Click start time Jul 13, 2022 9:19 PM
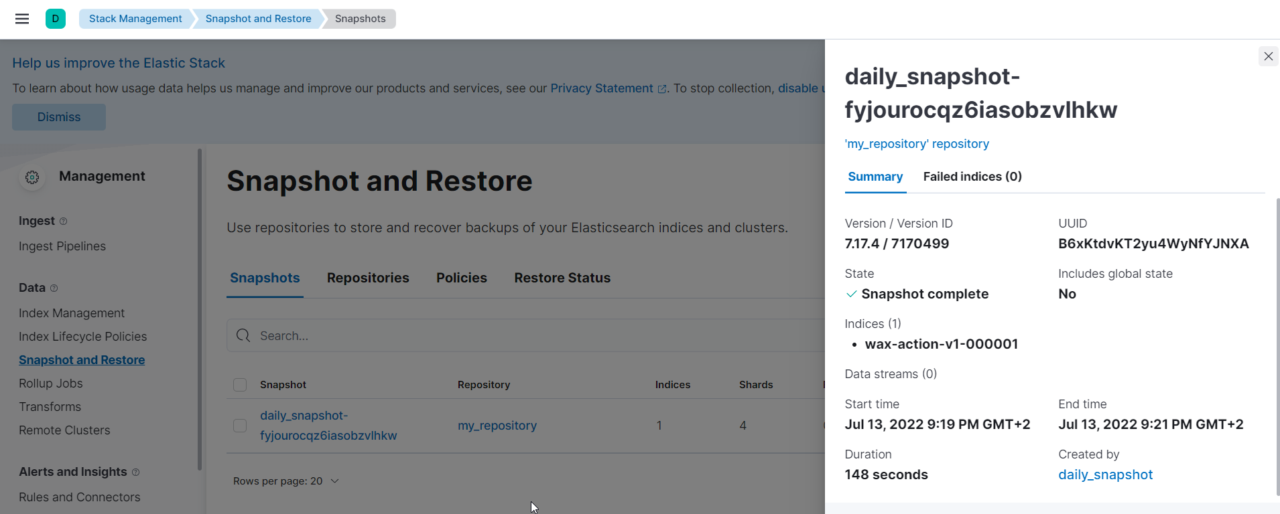1280x514 pixels. pos(938,424)
